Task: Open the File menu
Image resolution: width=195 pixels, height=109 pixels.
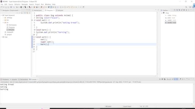Action: [x=2, y=4]
